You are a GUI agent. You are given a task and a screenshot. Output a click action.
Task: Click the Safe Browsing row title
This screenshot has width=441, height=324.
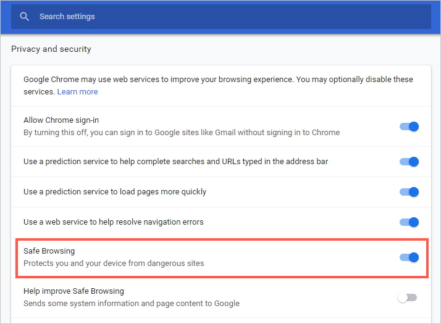pyautogui.click(x=49, y=251)
